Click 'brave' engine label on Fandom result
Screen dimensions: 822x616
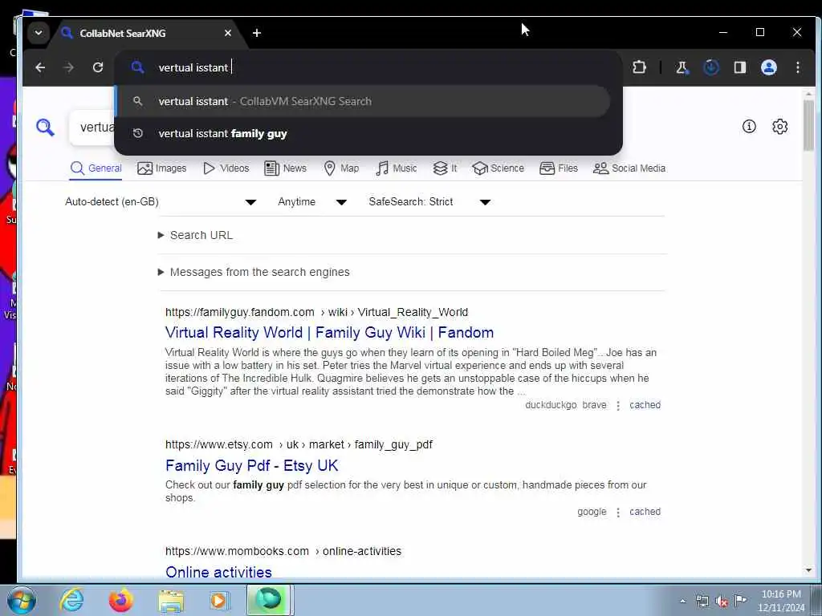coord(594,405)
